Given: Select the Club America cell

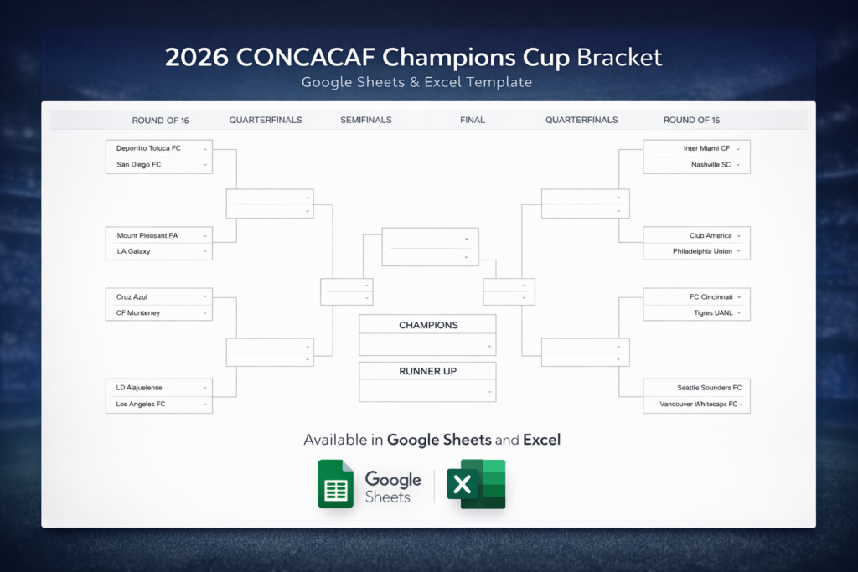Looking at the screenshot, I should (711, 235).
